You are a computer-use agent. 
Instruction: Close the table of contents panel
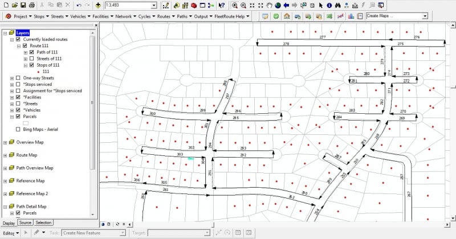point(96,25)
